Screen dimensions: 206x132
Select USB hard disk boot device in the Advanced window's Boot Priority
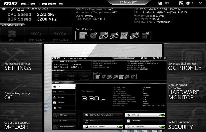pyautogui.click(x=104, y=35)
